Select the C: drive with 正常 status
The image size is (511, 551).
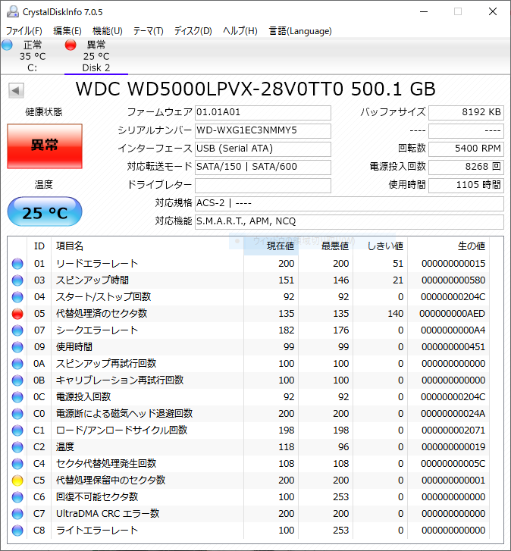(33, 56)
